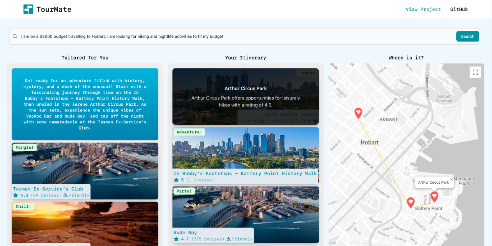Viewport: 492px width, 246px height.
Task: Click the flipped Arthur Circus Park itinerary card
Action: click(246, 96)
